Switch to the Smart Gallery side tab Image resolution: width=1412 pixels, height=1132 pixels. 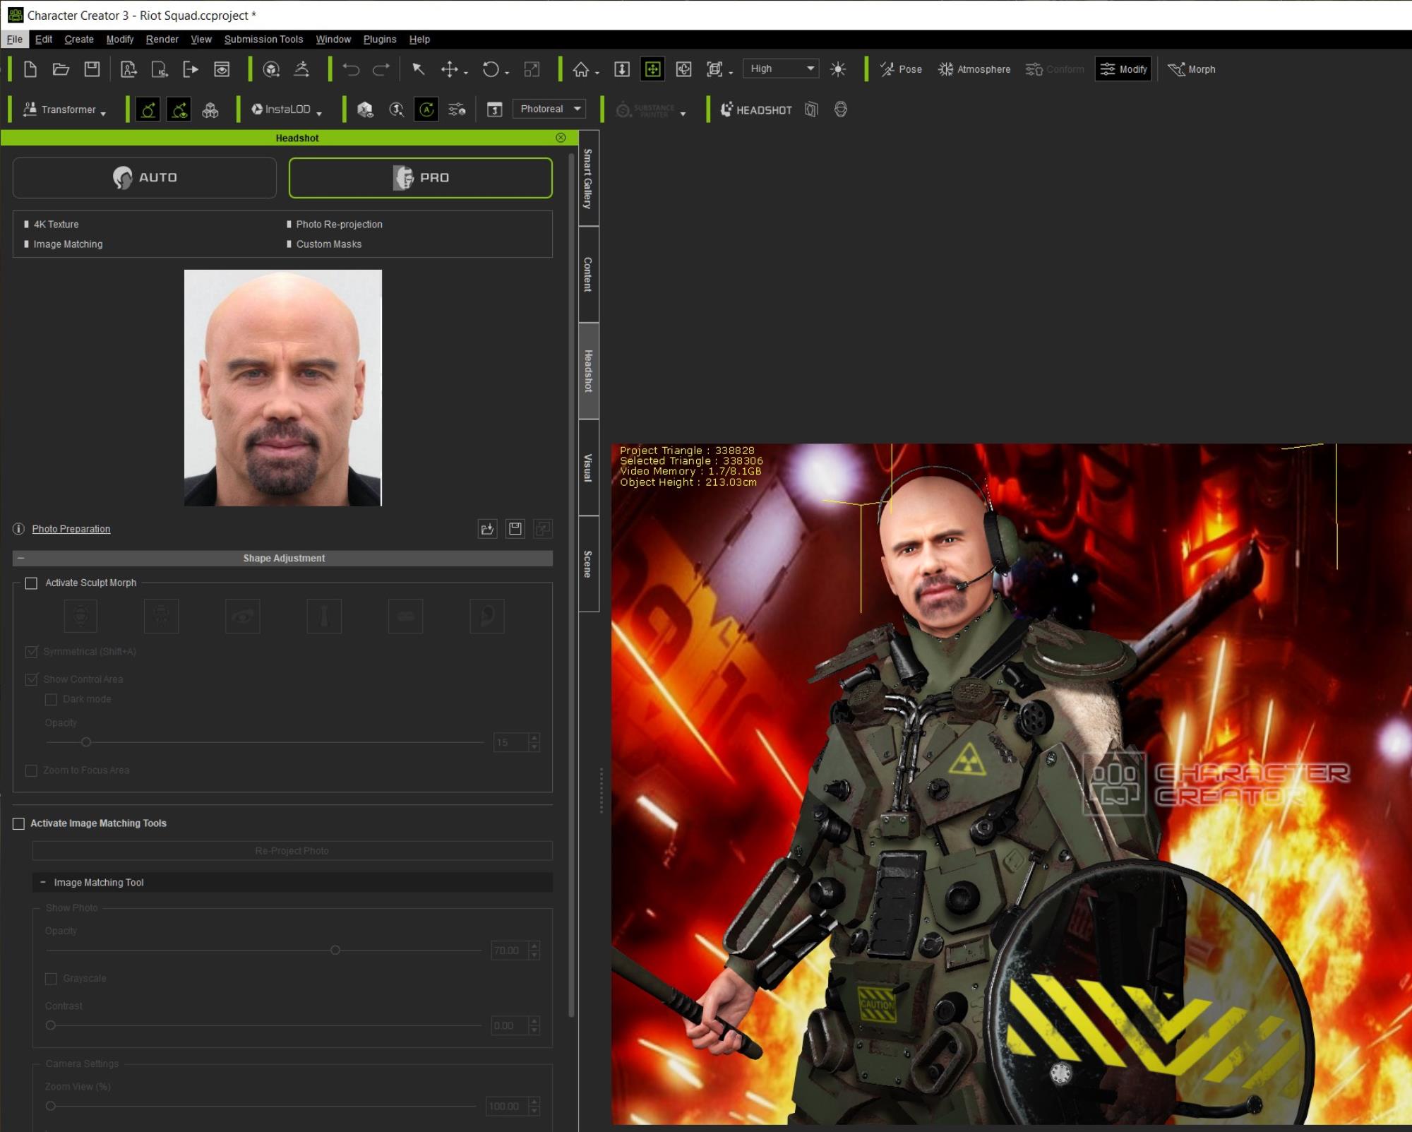tap(589, 178)
